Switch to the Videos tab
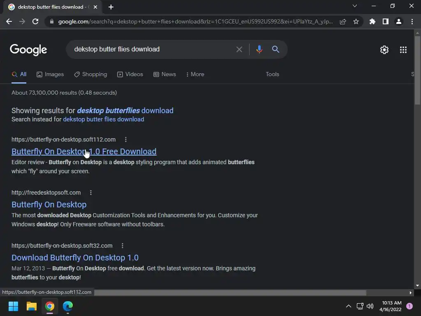The height and width of the screenshot is (316, 421). point(130,74)
